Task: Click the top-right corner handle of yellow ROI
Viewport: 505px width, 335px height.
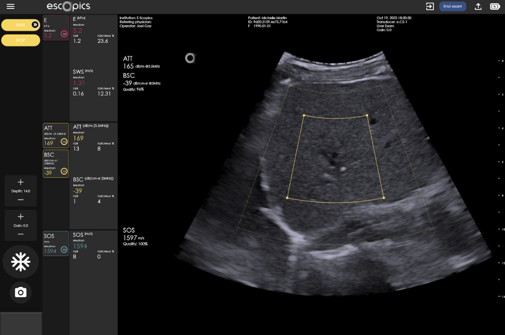Action: (x=367, y=115)
